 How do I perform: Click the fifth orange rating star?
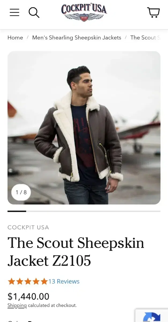pos(44,281)
